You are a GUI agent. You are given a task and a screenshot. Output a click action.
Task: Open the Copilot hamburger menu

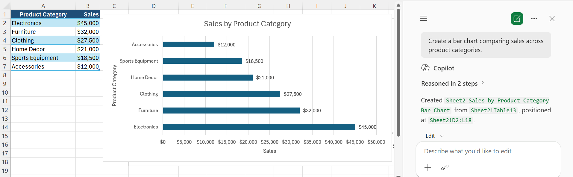(x=423, y=19)
